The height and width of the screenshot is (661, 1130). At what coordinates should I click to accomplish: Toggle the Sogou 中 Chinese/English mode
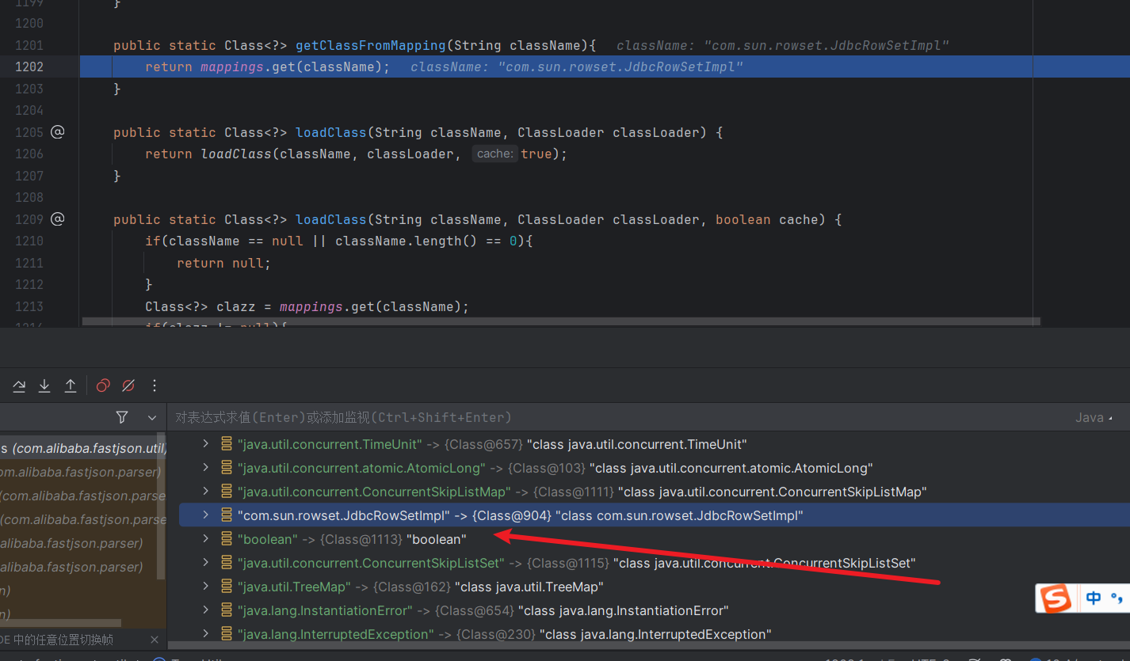coord(1094,598)
